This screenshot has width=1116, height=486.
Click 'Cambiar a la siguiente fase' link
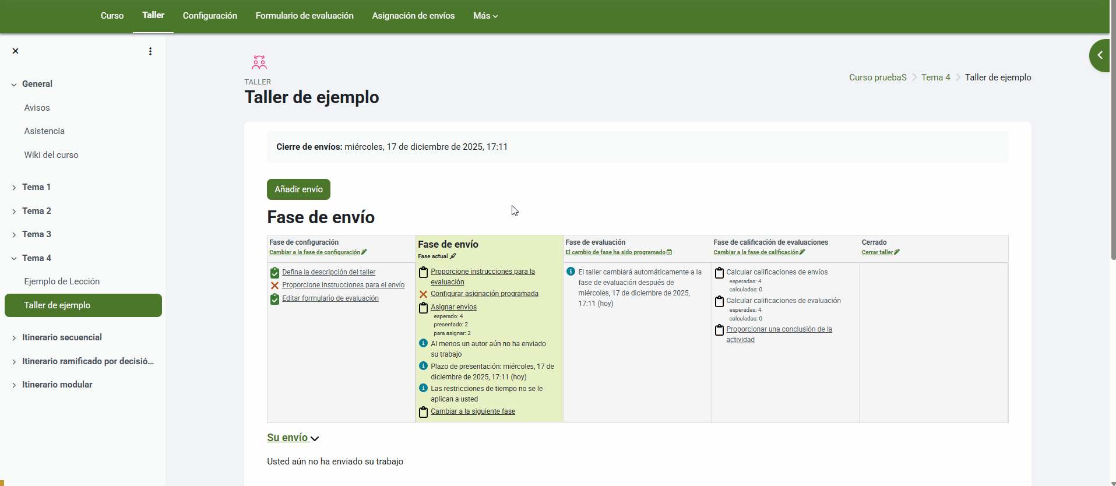pos(473,411)
